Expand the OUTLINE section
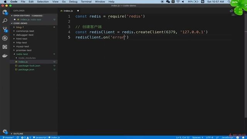 tap(18, 134)
